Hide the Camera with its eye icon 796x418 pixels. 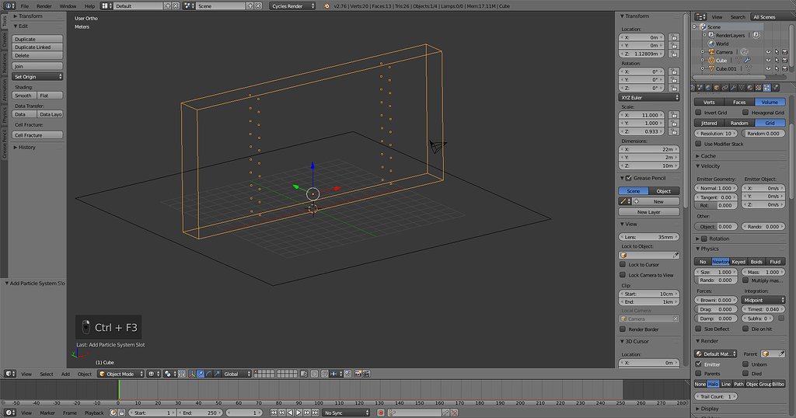[x=768, y=52]
